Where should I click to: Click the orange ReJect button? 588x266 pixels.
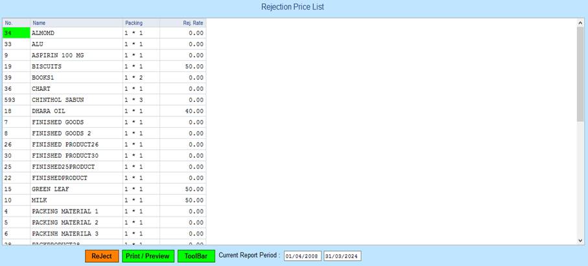(x=102, y=256)
